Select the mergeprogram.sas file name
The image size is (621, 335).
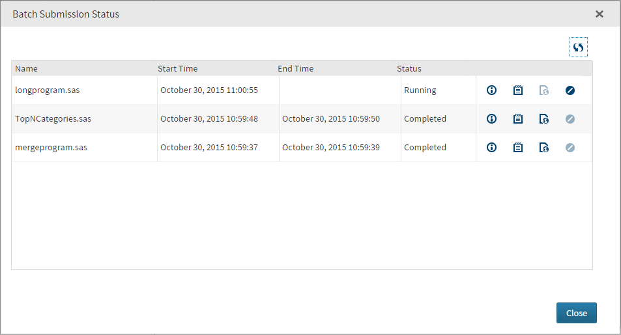coord(51,148)
